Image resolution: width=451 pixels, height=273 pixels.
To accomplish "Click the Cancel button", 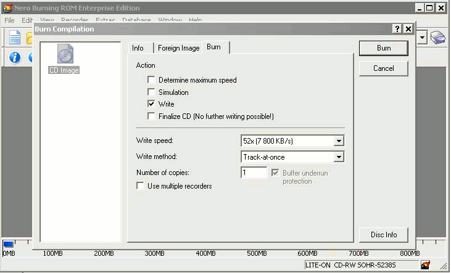I will [x=383, y=68].
